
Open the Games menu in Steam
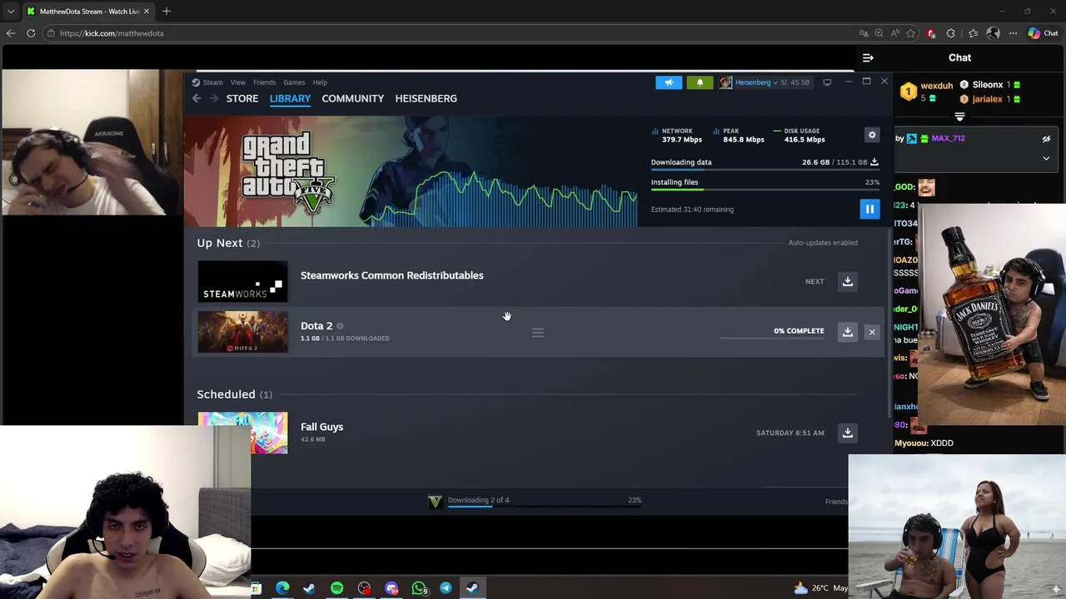tap(294, 82)
